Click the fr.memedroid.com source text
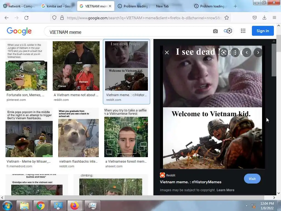The image size is (281, 211). pyautogui.click(x=19, y=166)
